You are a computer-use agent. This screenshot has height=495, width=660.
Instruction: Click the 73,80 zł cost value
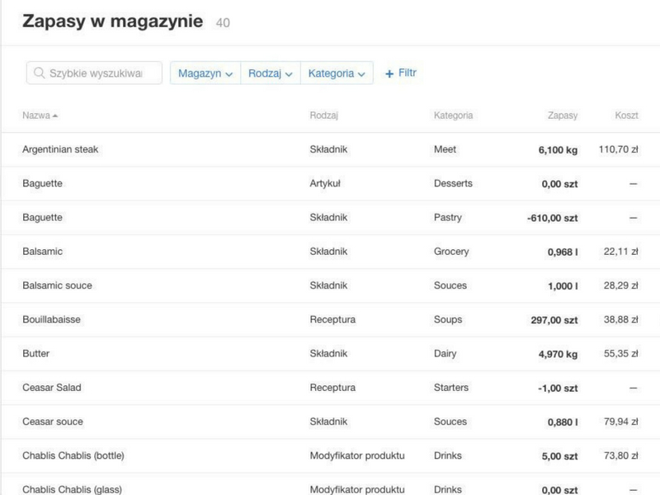pos(621,456)
